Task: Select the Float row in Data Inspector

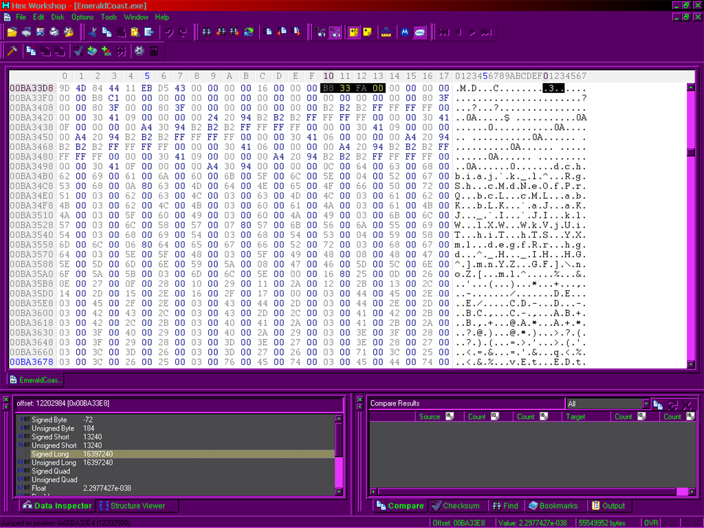Action: click(176, 488)
